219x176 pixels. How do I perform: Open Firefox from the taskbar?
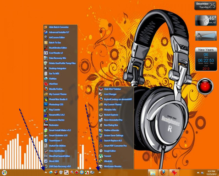pos(163,173)
